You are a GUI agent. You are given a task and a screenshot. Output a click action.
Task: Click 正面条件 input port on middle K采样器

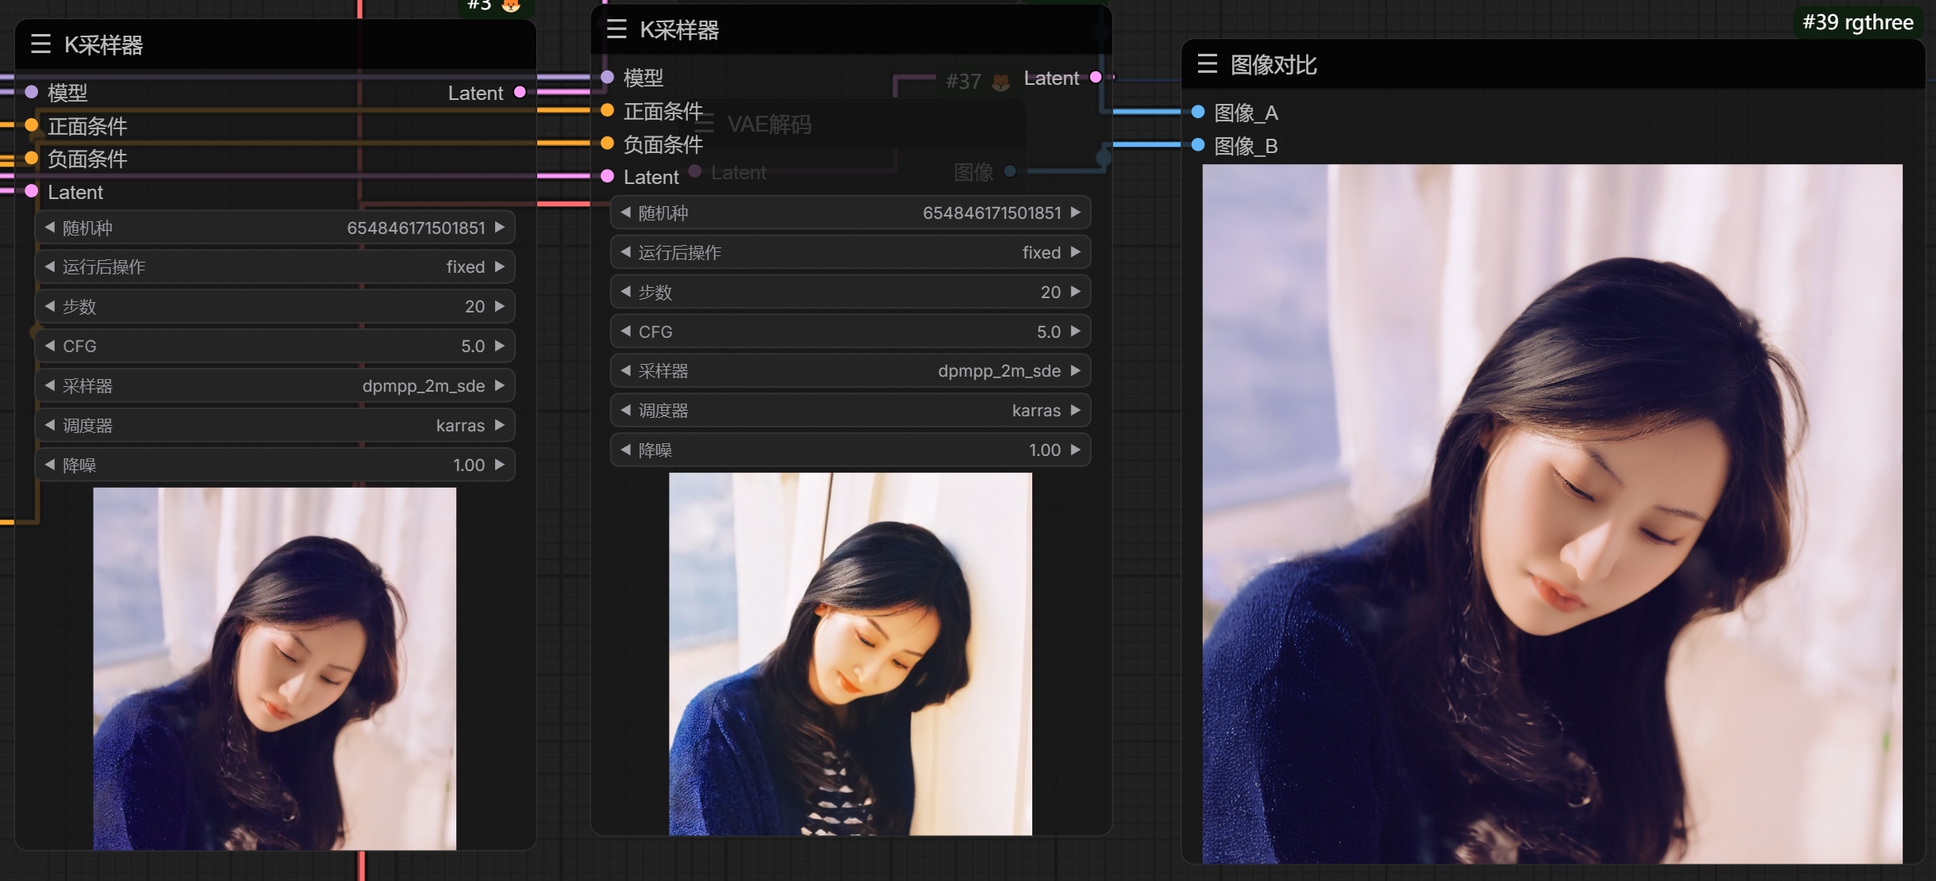point(607,110)
